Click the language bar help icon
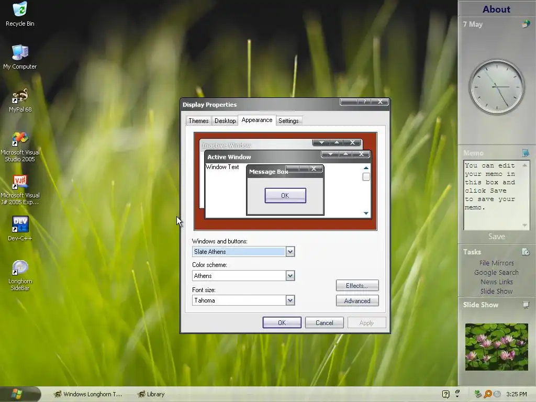This screenshot has width=536, height=402. pyautogui.click(x=445, y=394)
